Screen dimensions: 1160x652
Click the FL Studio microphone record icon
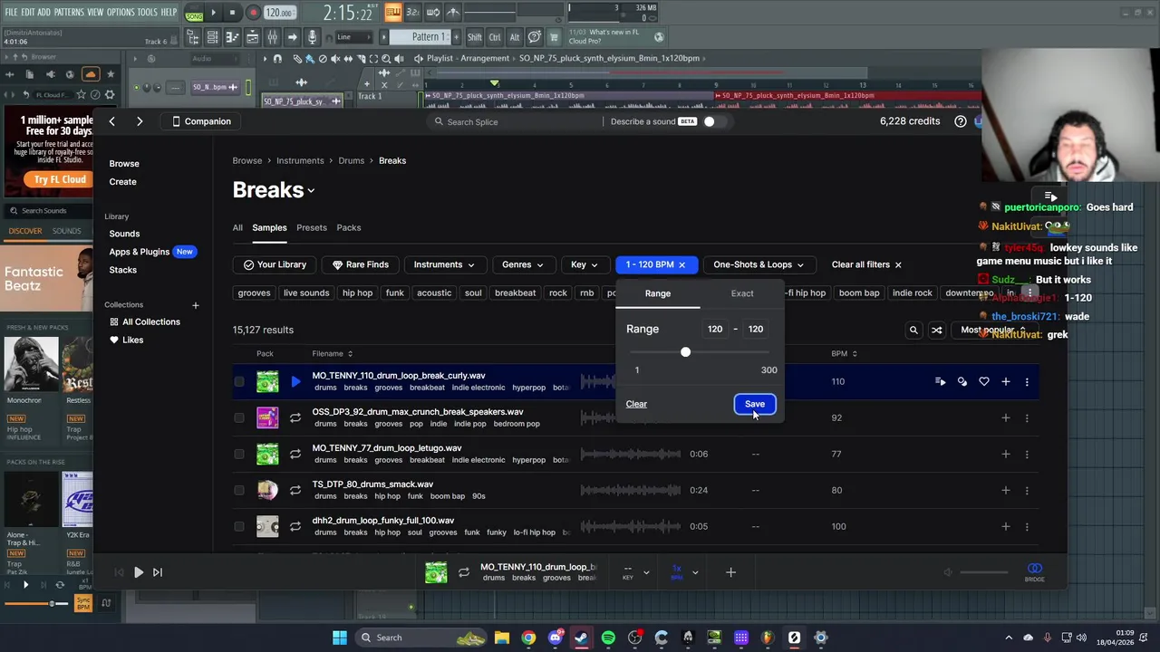(x=312, y=37)
